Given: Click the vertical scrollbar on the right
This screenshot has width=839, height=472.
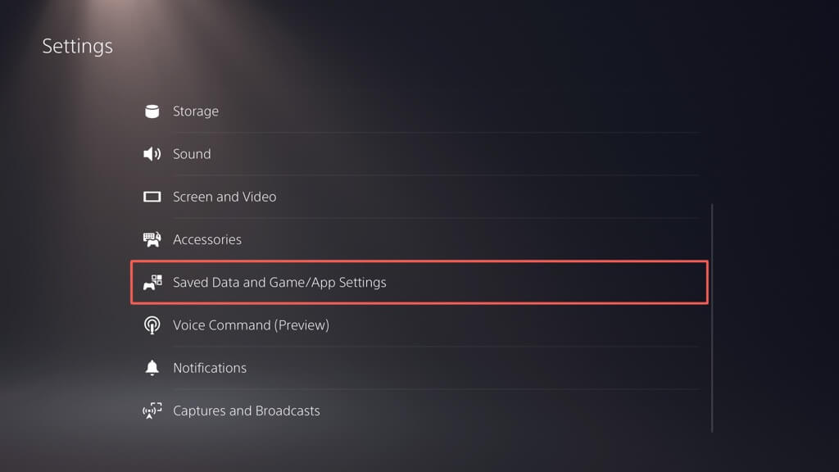Looking at the screenshot, I should click(x=712, y=318).
